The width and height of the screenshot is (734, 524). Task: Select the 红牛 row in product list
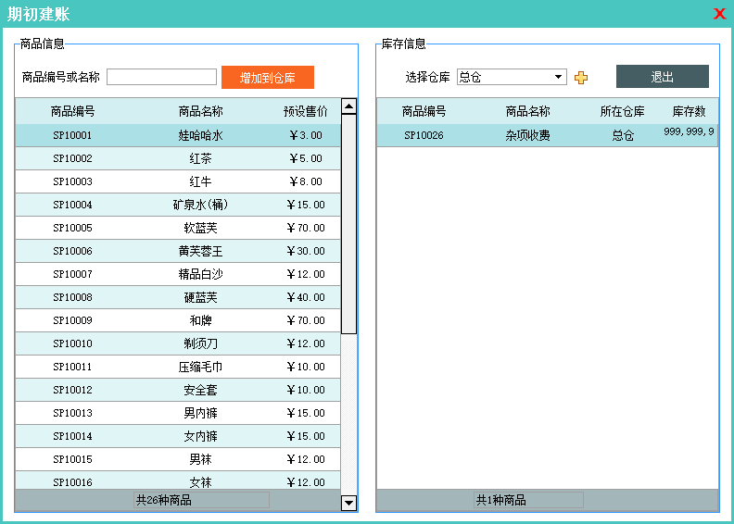point(200,181)
